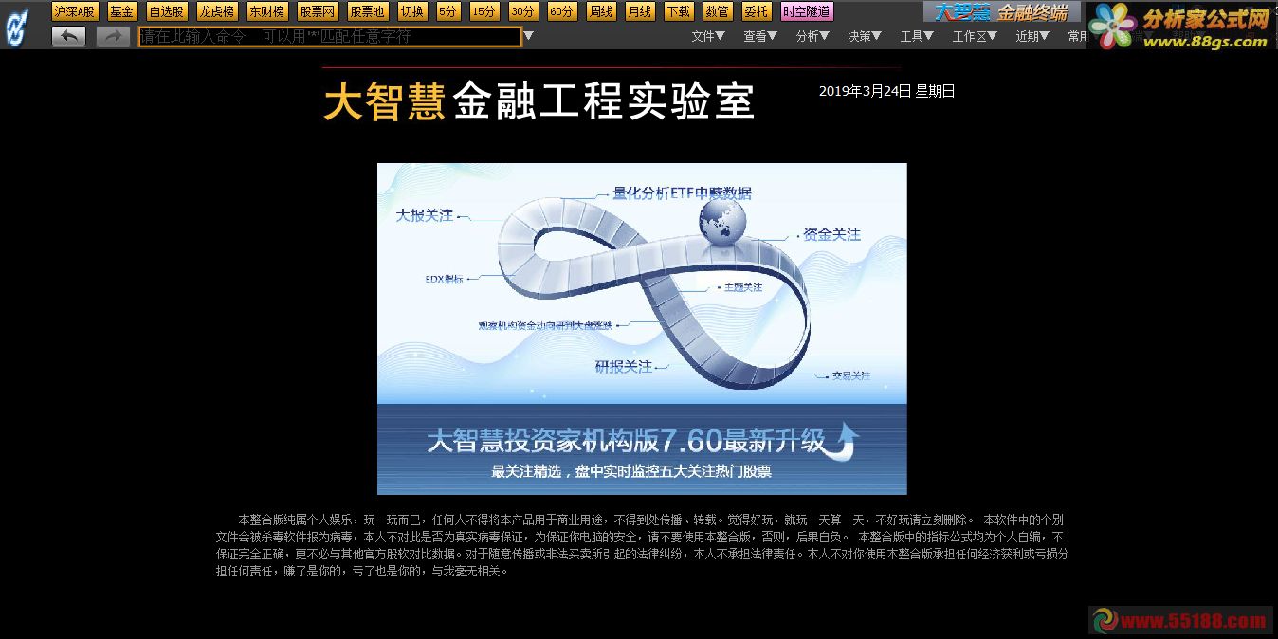Select the 15分 period button

click(484, 11)
